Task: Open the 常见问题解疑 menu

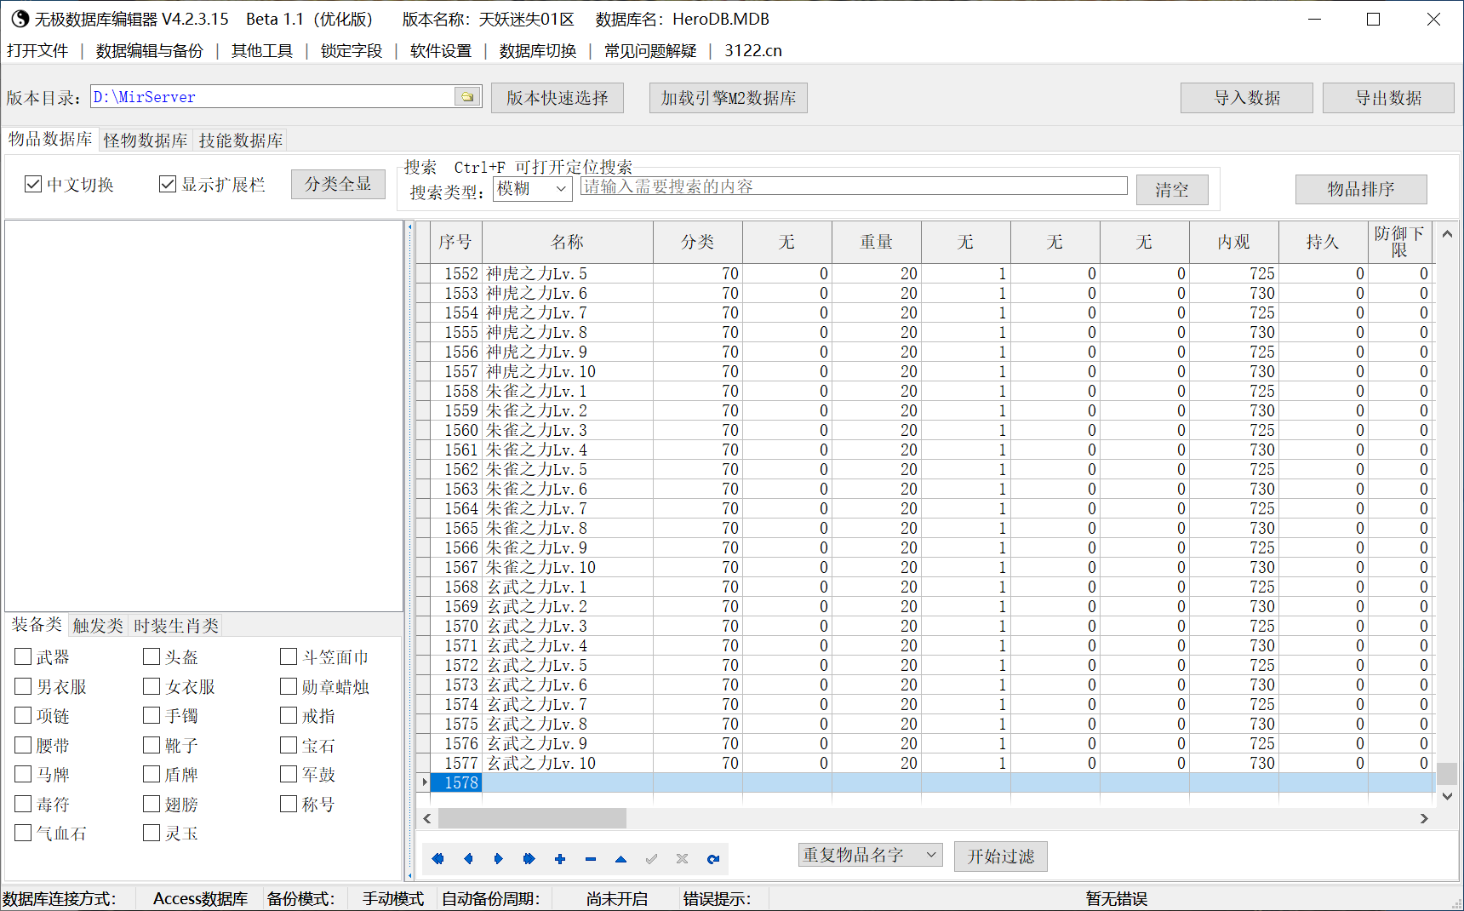Action: [650, 51]
